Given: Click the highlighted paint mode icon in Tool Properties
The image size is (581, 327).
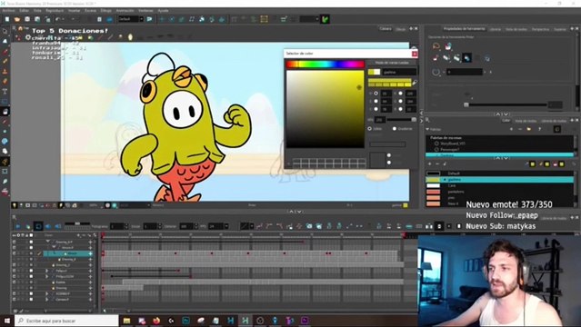Looking at the screenshot, I should pos(466,58).
